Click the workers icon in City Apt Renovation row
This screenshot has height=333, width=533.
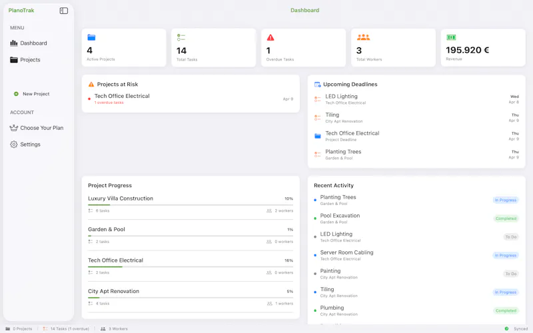[x=269, y=304]
